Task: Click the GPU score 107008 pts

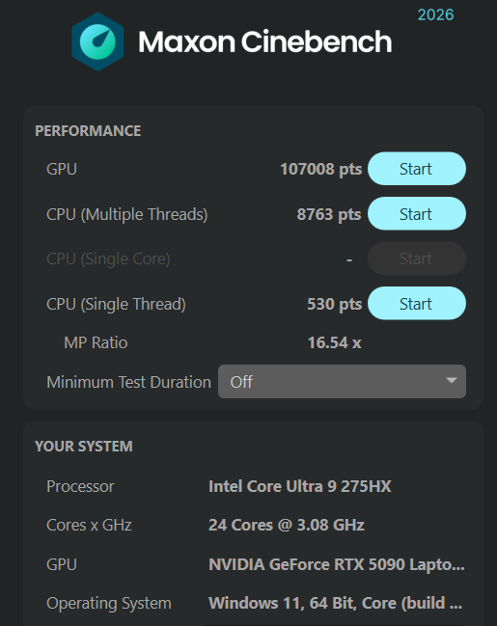Action: 321,169
